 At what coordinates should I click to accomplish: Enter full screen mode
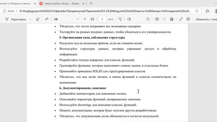pos(181,19)
